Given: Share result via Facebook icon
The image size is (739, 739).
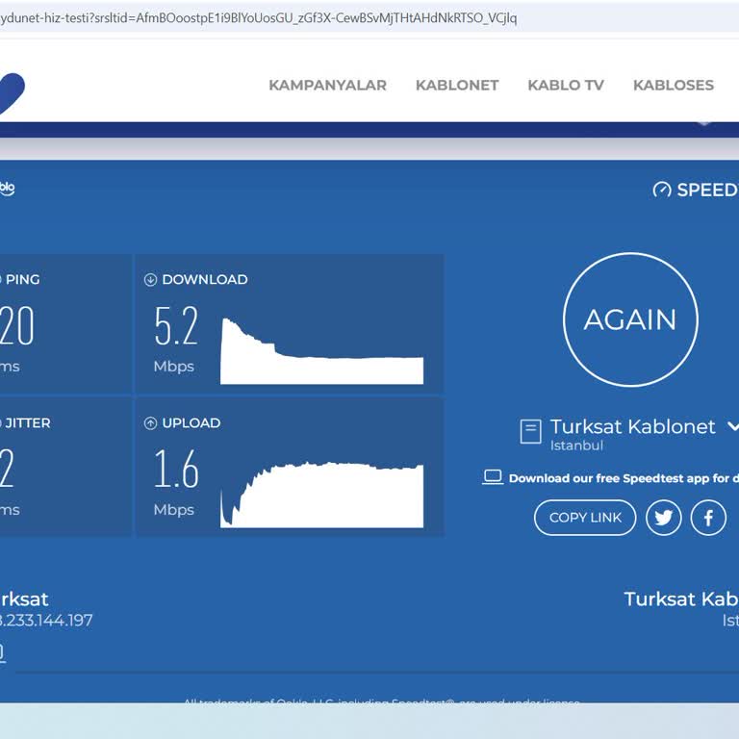Looking at the screenshot, I should point(708,518).
